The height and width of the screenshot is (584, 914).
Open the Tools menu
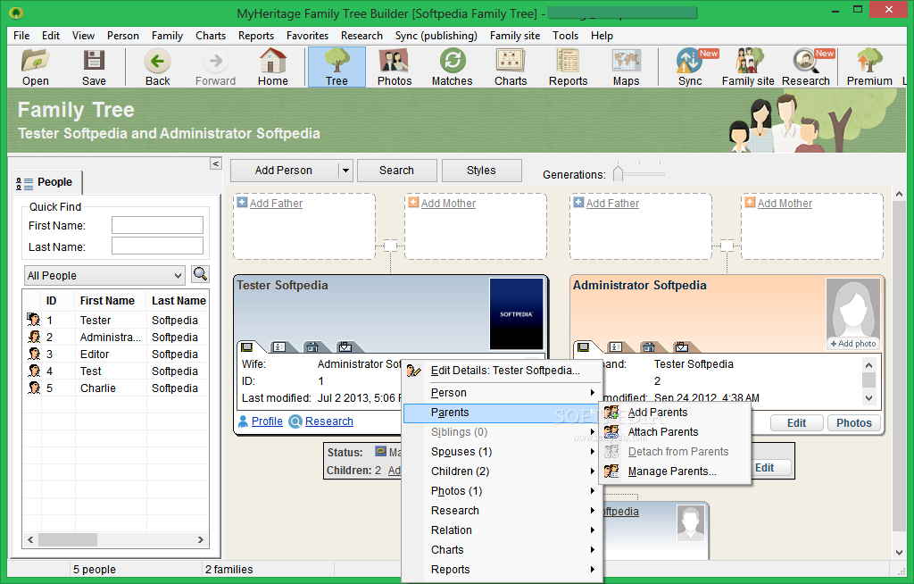(565, 36)
